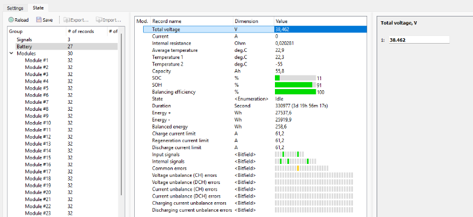
Task: Click the SOC progress bar
Action: pos(295,78)
